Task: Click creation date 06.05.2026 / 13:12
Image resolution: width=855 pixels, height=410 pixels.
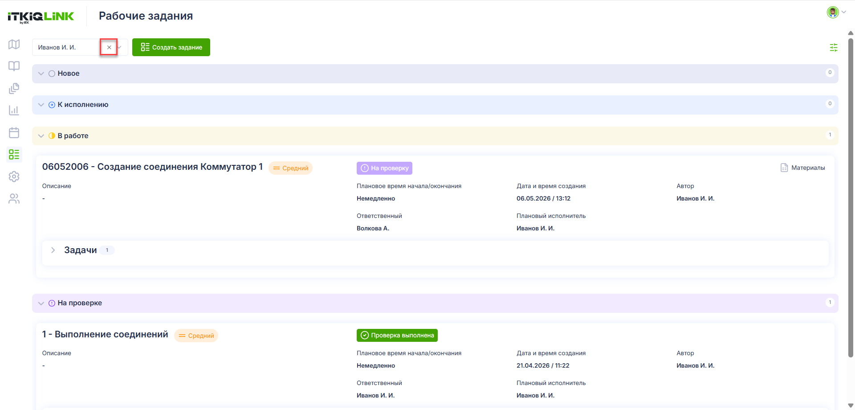Action: (543, 198)
